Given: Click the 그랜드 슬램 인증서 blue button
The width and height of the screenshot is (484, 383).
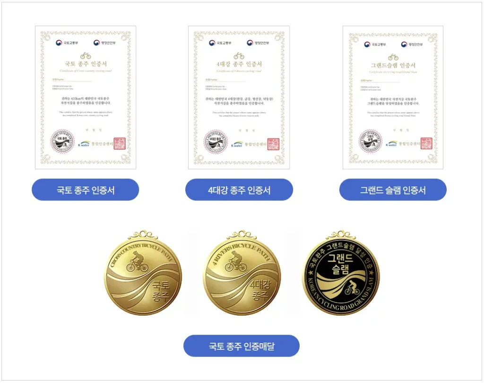Looking at the screenshot, I should pyautogui.click(x=393, y=189).
